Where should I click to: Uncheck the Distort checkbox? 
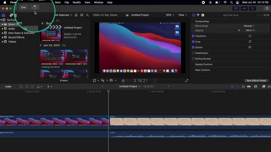193,47
